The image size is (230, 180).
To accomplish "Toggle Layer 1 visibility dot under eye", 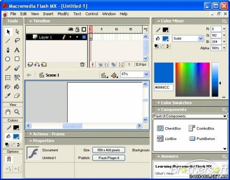I will click(x=70, y=37).
